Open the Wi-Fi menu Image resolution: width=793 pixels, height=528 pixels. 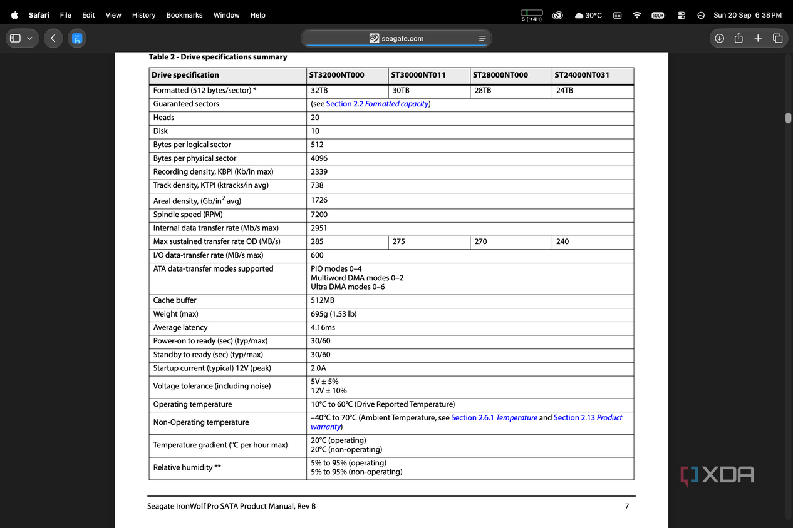tap(637, 15)
